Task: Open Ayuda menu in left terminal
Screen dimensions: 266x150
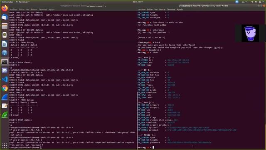Action: [x=52, y=10]
